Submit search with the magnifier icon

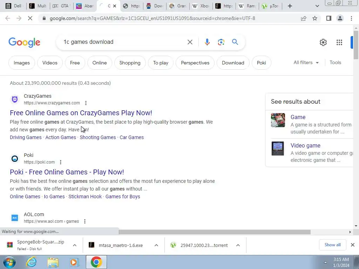tap(235, 42)
